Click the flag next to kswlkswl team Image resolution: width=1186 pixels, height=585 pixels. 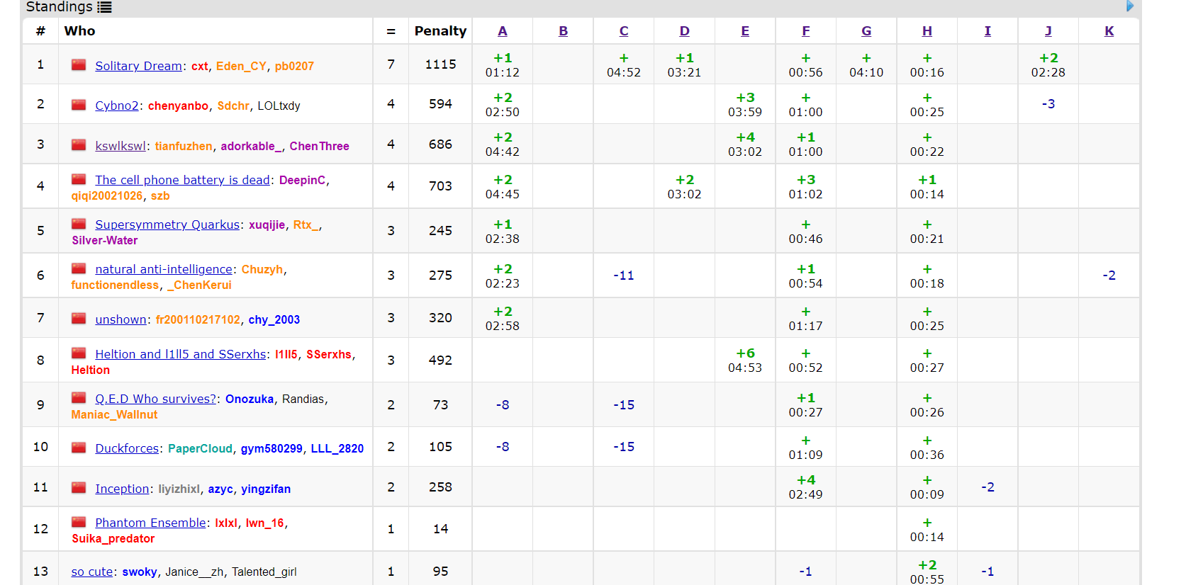(79, 145)
